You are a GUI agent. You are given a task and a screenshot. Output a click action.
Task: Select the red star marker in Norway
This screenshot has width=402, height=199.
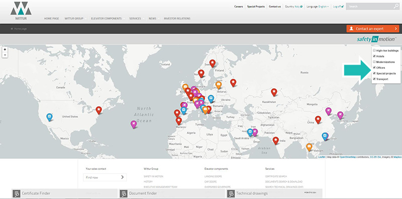point(202,74)
